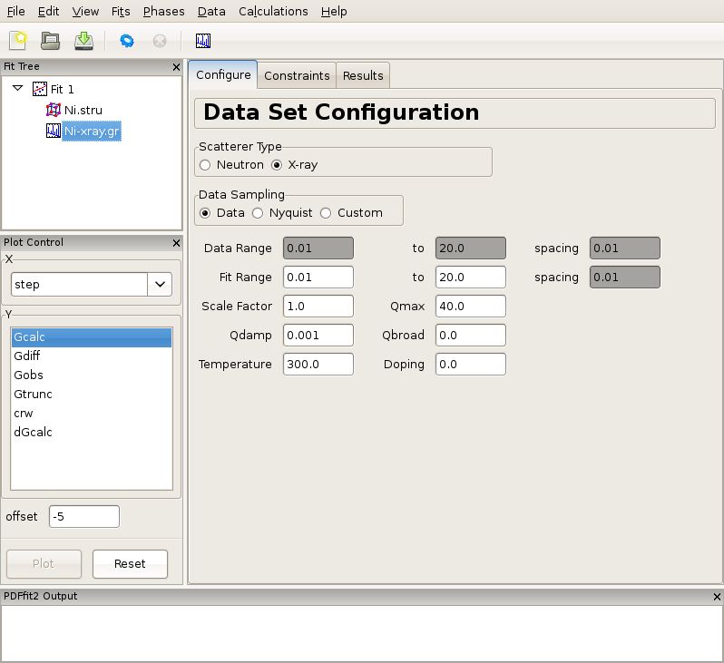Screen dimensions: 724x663
Task: Close the PDFfit2 Output panel
Action: pyautogui.click(x=717, y=597)
